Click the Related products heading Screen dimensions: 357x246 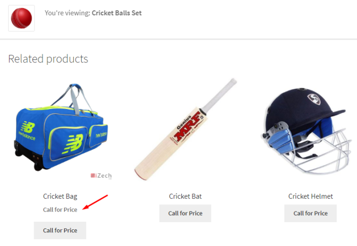48,59
